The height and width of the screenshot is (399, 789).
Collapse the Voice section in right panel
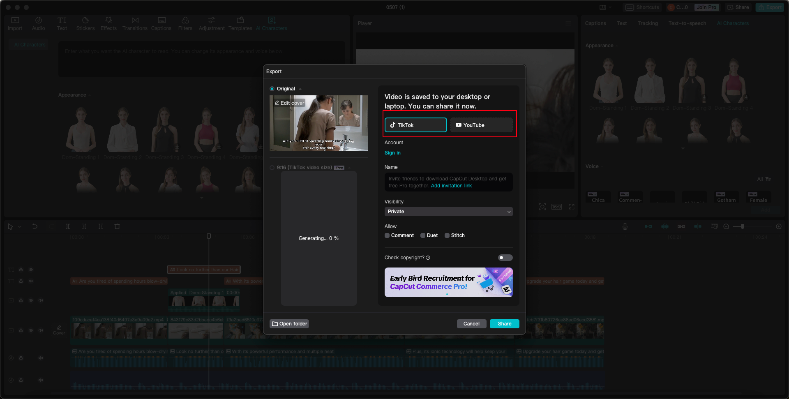coord(602,167)
